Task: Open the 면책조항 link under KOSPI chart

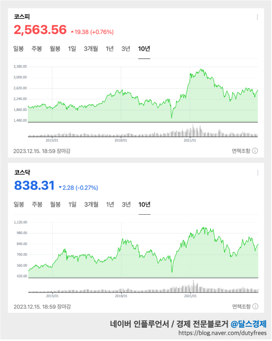Action: click(x=241, y=151)
